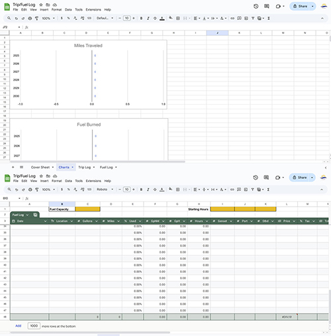Image resolution: width=331 pixels, height=336 pixels.
Task: Open Date column header dropdown in Fuel Log
Action: [45, 221]
